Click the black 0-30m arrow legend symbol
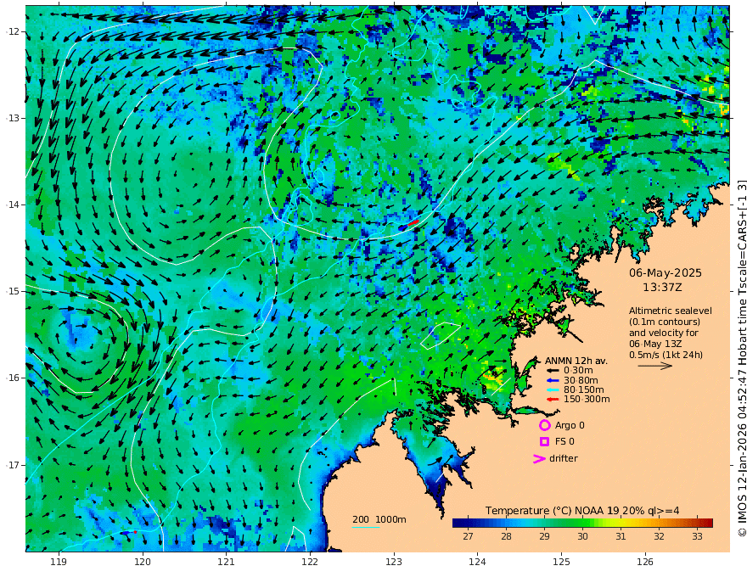The width and height of the screenshot is (747, 577). coord(553,371)
